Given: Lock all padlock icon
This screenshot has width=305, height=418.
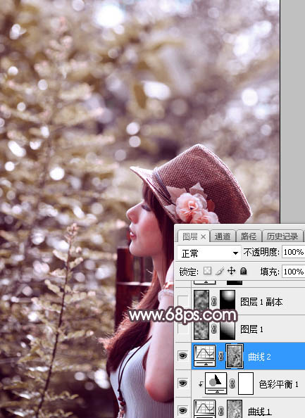Looking at the screenshot, I should pos(243,271).
